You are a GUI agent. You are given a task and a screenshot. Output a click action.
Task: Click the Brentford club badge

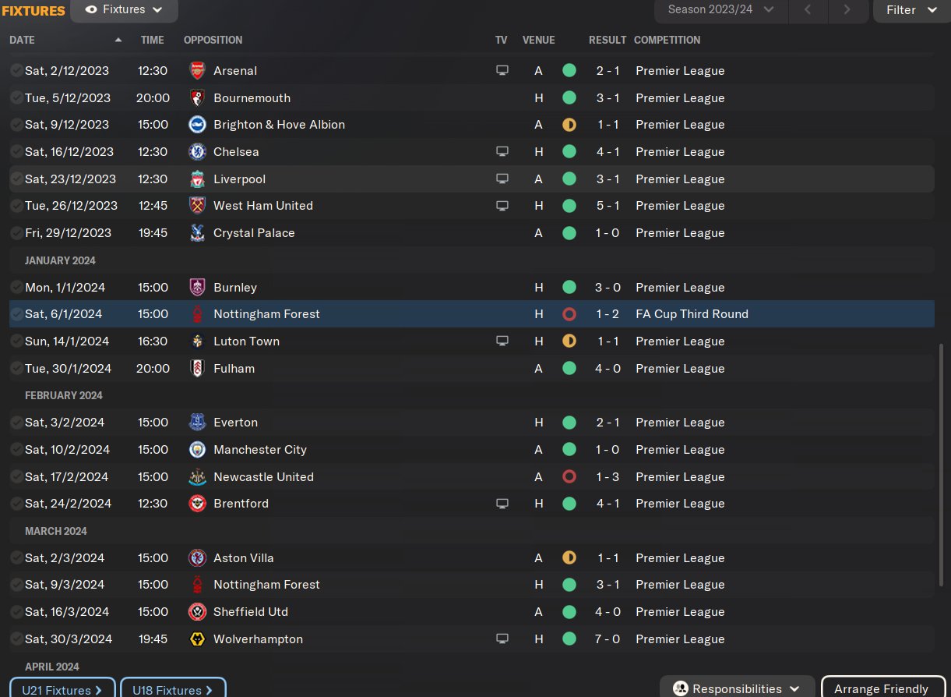[197, 504]
